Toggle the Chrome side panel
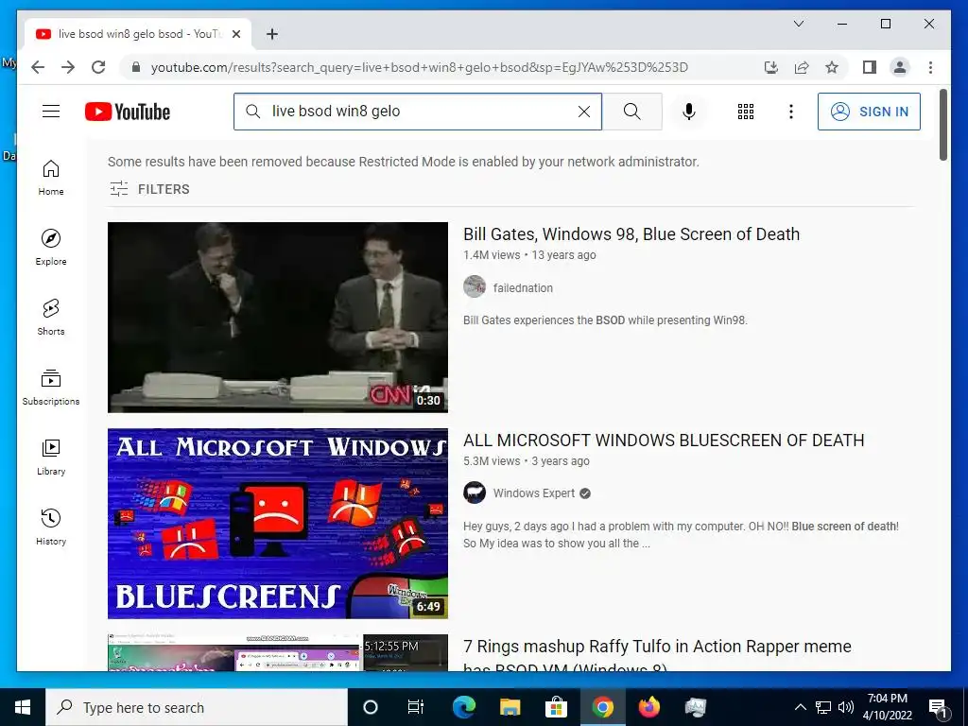968x726 pixels. tap(870, 67)
